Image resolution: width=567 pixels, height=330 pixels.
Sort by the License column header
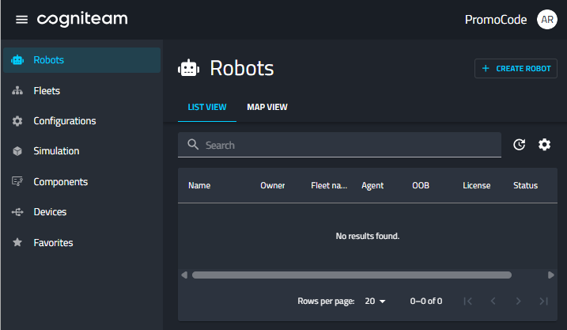pyautogui.click(x=477, y=185)
